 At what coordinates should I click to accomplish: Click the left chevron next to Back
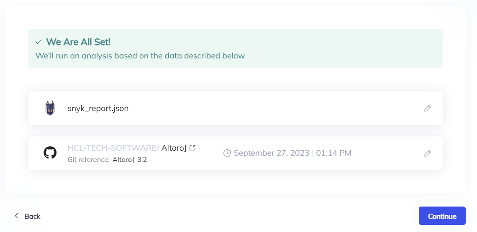coord(16,216)
